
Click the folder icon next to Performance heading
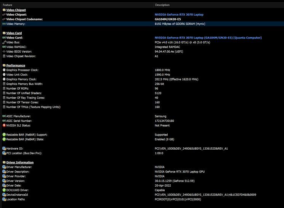click(4, 65)
